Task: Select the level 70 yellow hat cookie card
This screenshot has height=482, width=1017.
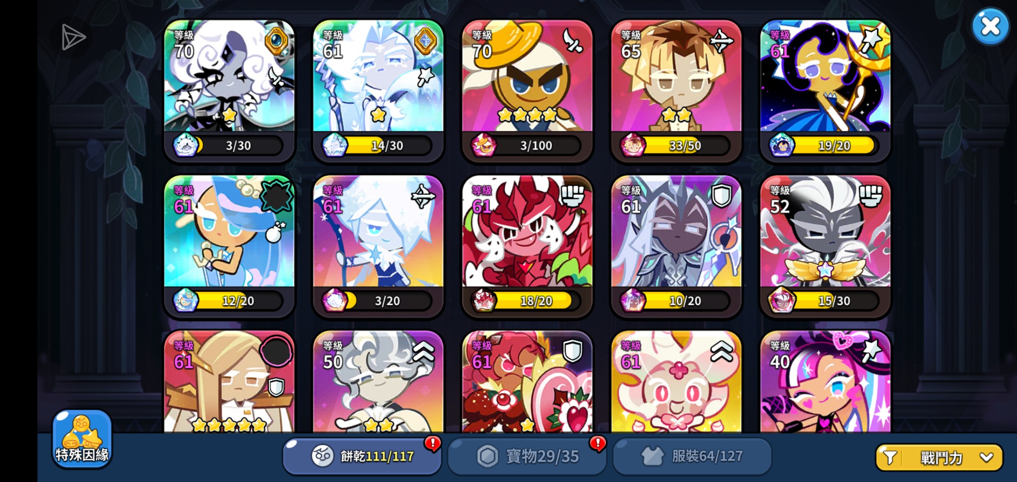Action: (527, 91)
